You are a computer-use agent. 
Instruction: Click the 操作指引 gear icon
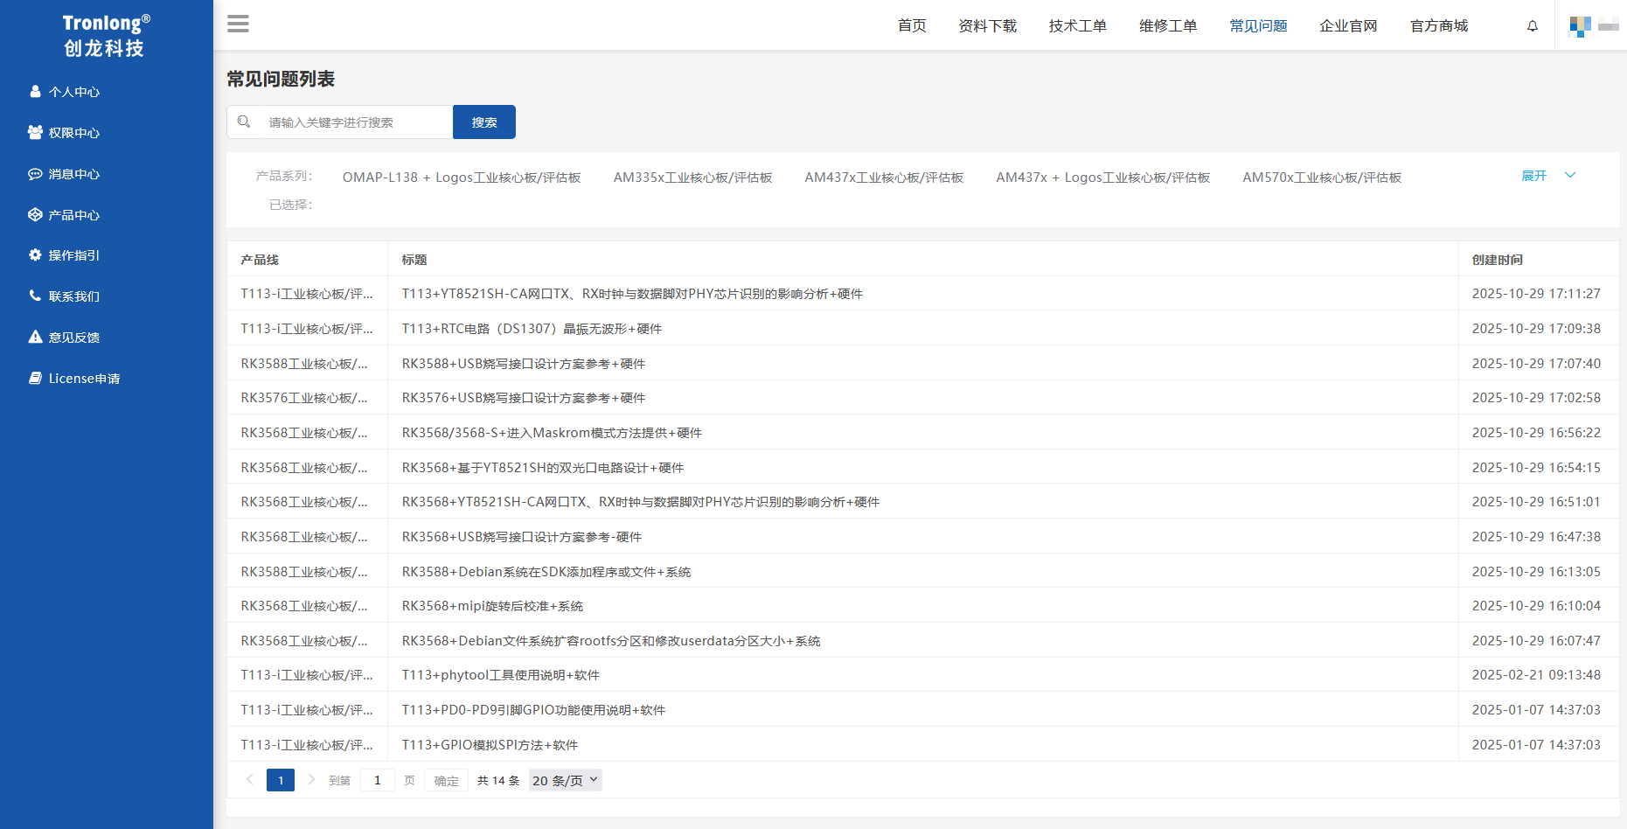point(35,254)
